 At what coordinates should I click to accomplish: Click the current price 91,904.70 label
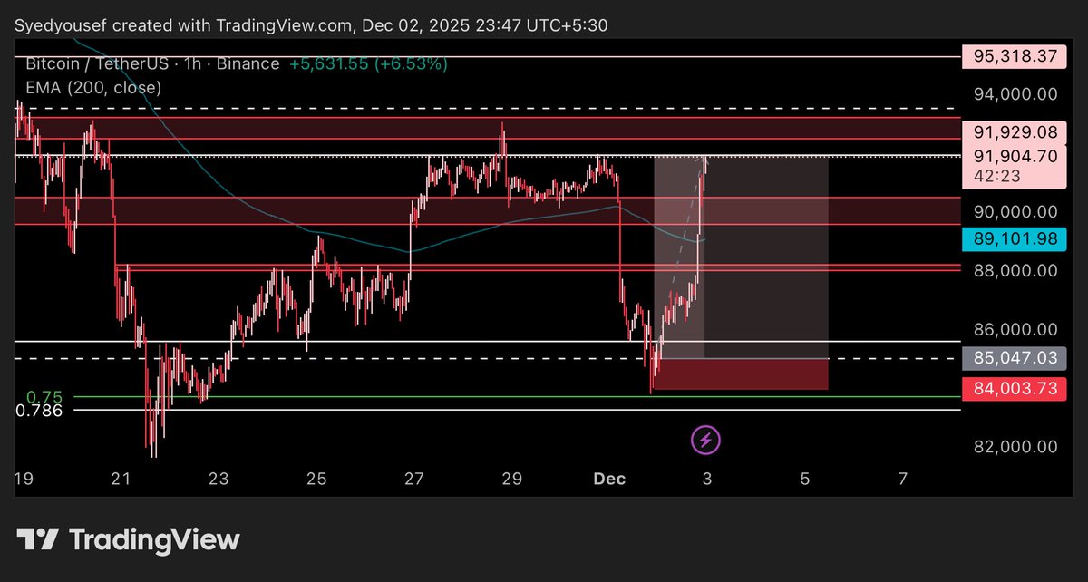pyautogui.click(x=1013, y=156)
